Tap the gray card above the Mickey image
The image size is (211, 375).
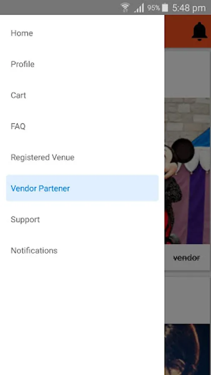187,74
